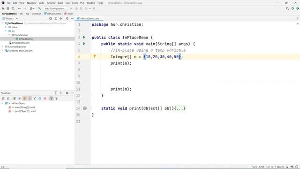Open the Project view dropdown arrow

click(17, 19)
